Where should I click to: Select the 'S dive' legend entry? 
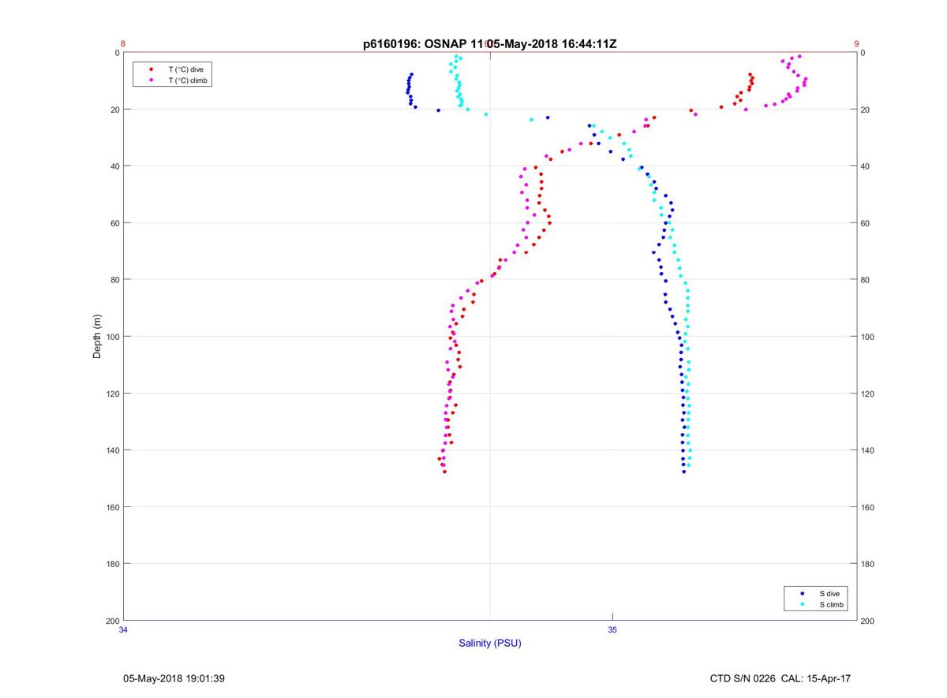[829, 593]
